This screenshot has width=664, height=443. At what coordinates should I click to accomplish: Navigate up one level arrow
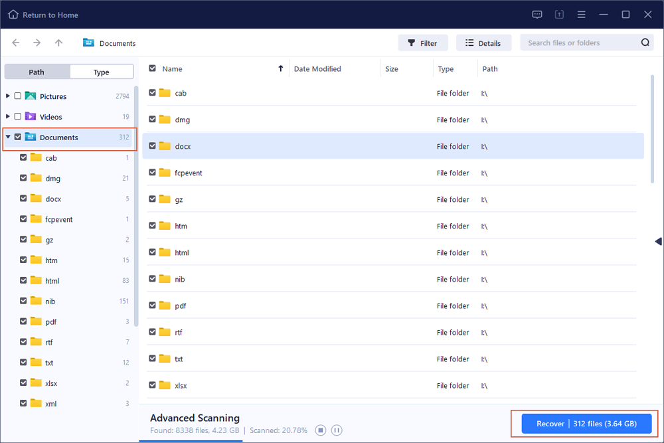point(58,43)
